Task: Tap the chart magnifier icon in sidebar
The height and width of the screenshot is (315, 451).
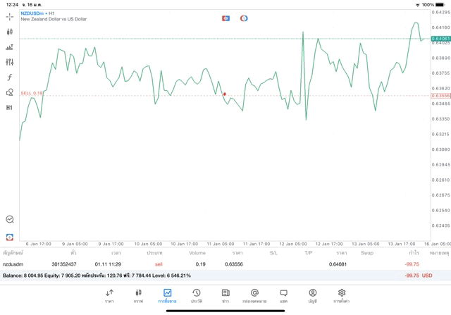Action: click(9, 219)
